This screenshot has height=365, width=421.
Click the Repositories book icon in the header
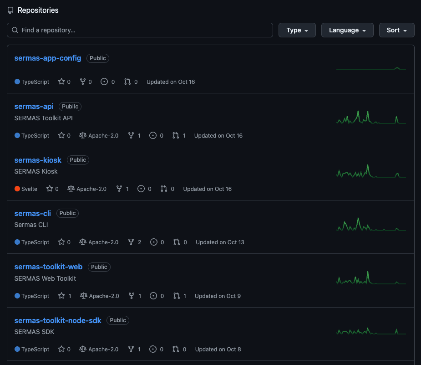tap(10, 10)
